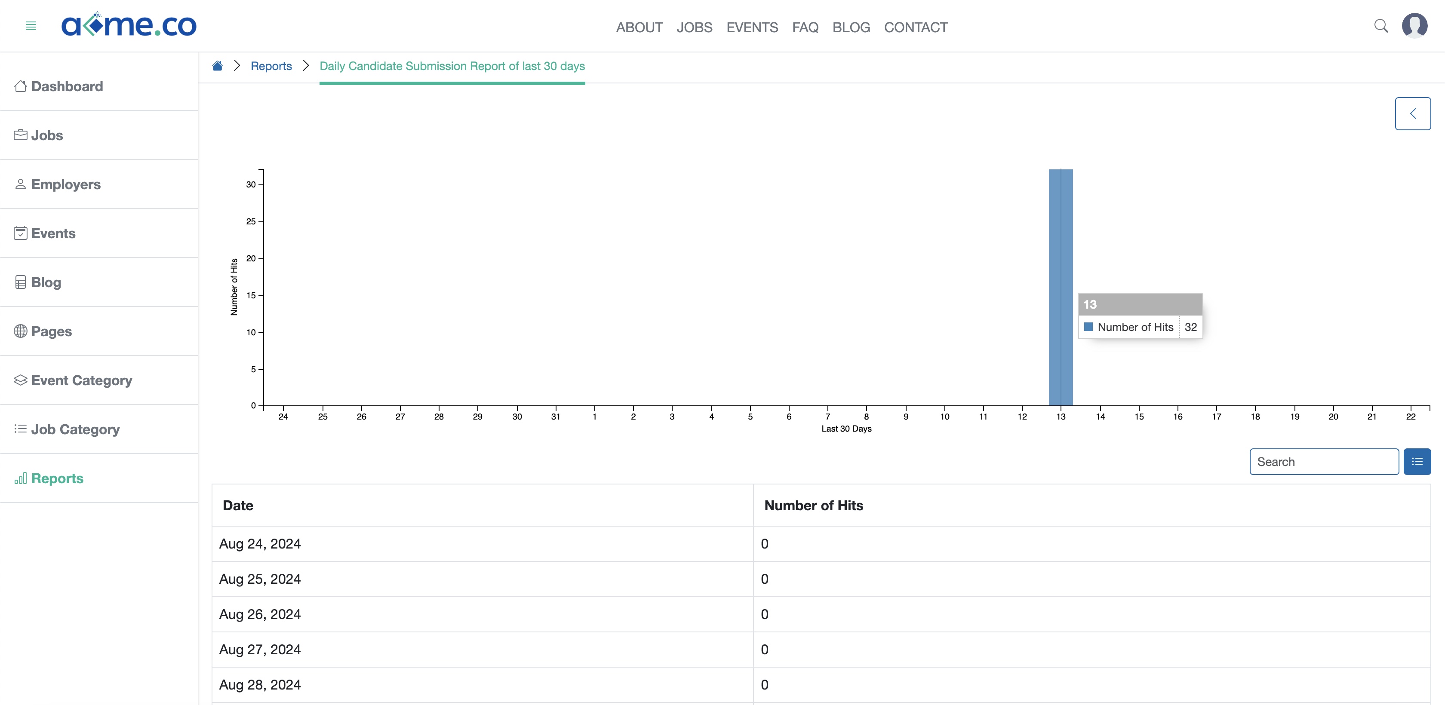This screenshot has height=705, width=1445.
Task: Click the Employers icon in sidebar
Action: 20,184
